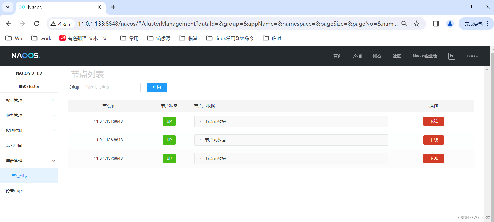494x222 pixels.
Task: Click the 查询 search button
Action: click(157, 87)
